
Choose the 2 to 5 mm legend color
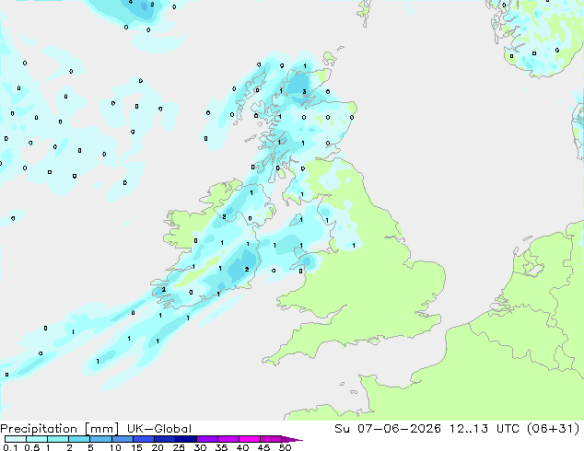[x=79, y=439]
